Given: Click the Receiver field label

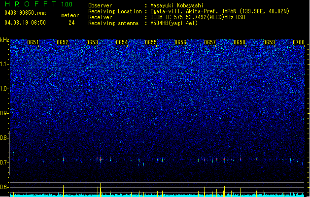Looking at the screenshot, I should pyautogui.click(x=100, y=17).
